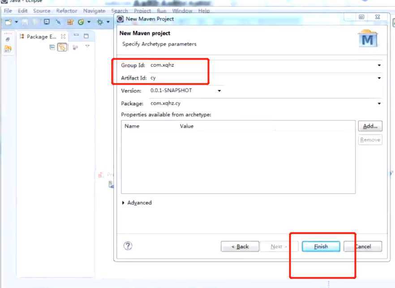395x288 pixels.
Task: Click the Skip All Breakpoints toolbar icon
Action: (58, 22)
